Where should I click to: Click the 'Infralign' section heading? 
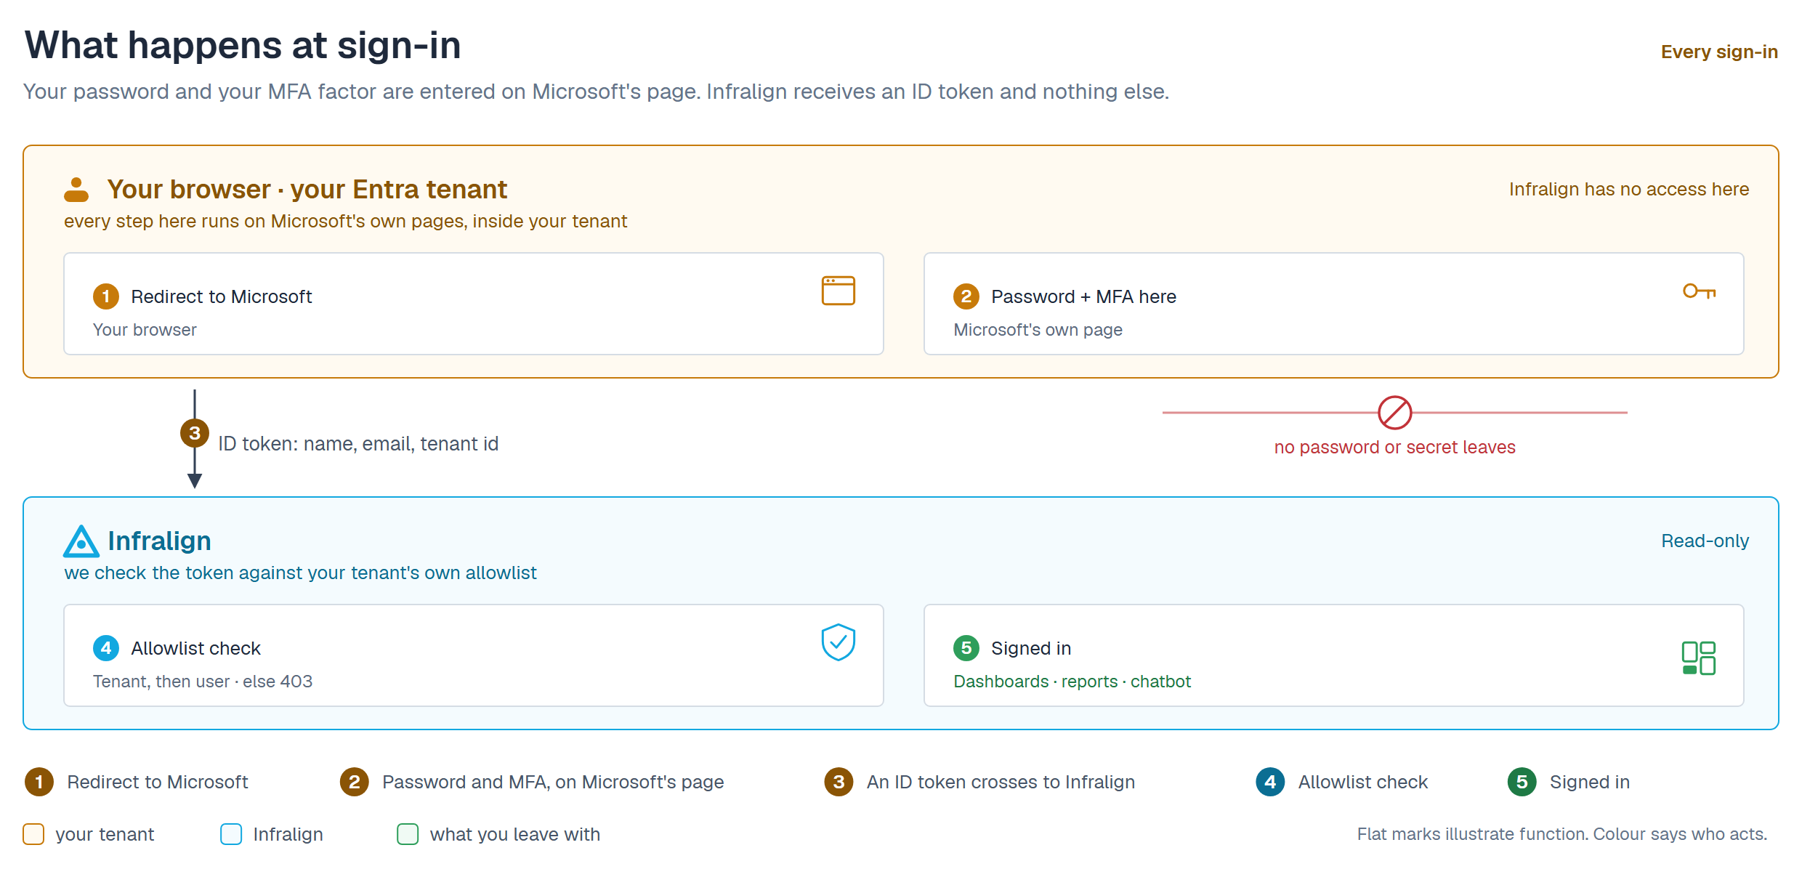pos(159,541)
